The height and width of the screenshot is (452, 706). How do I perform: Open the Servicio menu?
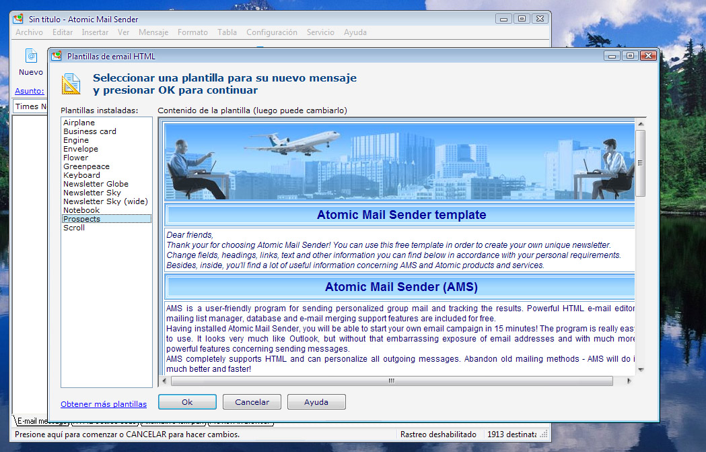(x=320, y=32)
